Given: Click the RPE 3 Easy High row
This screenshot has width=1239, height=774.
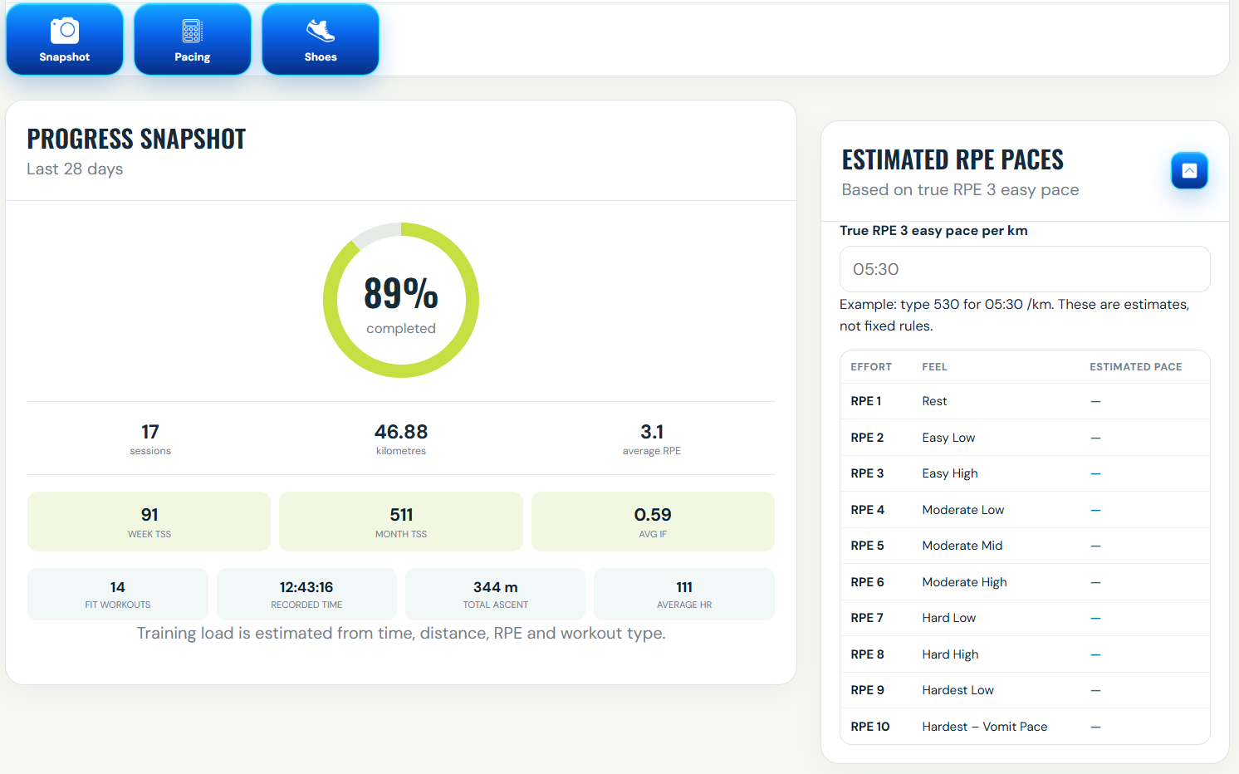Looking at the screenshot, I should (1025, 473).
